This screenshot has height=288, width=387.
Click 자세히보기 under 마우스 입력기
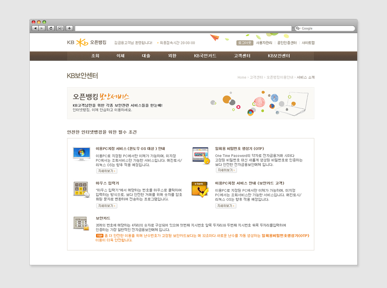106,206
